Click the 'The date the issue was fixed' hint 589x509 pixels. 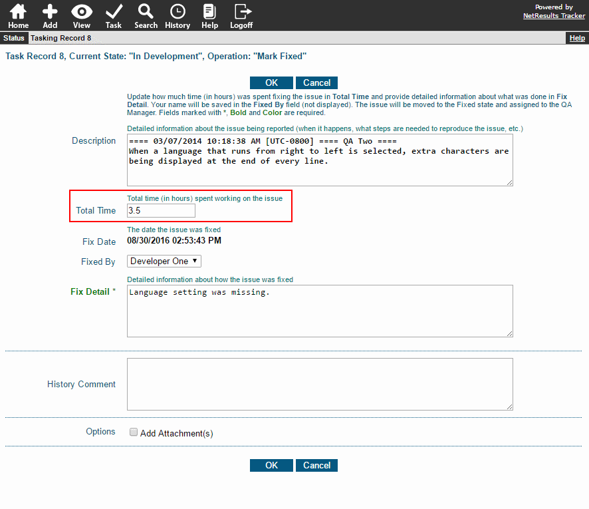point(174,230)
